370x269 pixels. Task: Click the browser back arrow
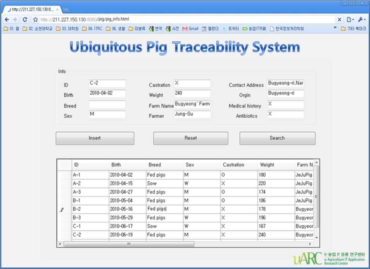coord(7,19)
